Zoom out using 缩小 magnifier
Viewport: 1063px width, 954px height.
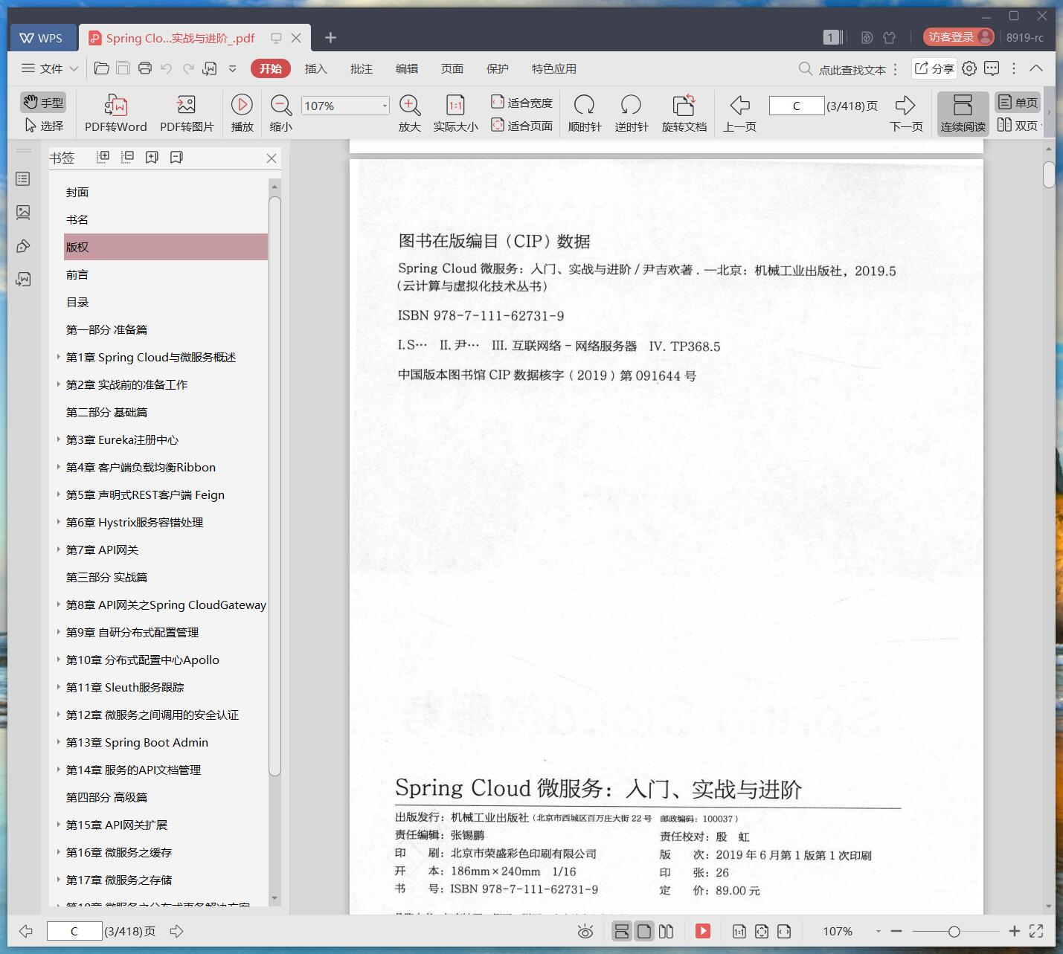281,113
